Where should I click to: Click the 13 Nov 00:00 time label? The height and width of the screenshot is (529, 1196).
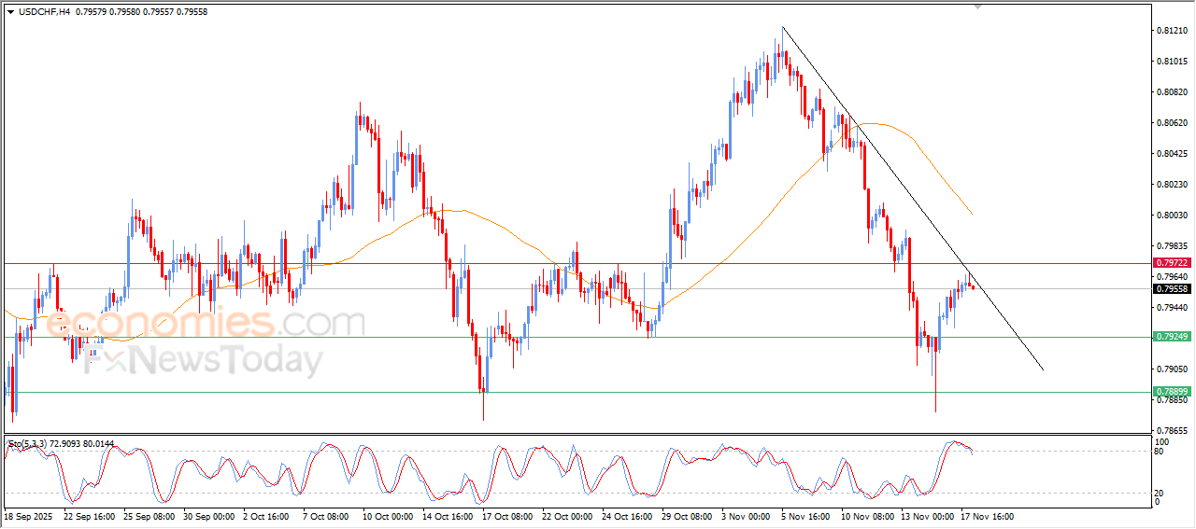pos(926,516)
